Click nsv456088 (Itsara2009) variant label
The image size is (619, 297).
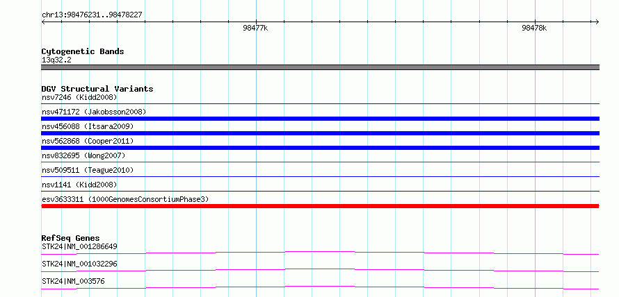coord(88,126)
